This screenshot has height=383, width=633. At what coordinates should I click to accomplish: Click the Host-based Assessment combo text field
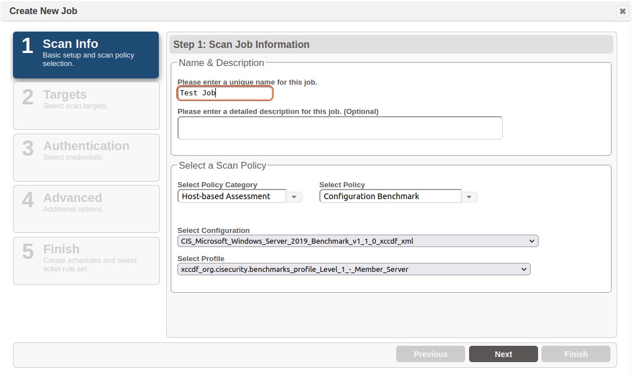coord(232,196)
